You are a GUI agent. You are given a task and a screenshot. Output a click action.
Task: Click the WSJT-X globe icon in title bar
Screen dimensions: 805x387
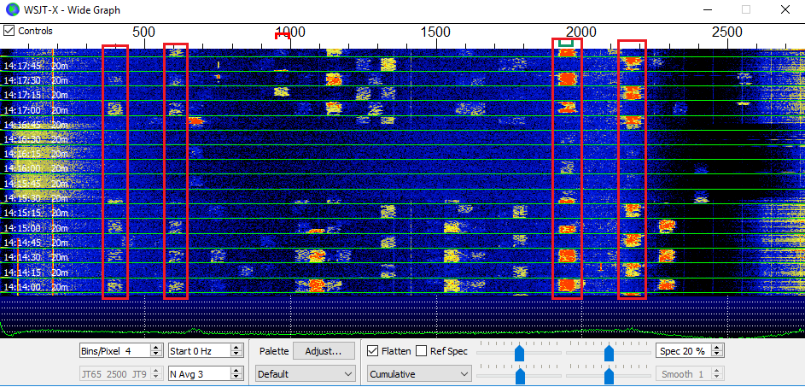click(x=12, y=10)
